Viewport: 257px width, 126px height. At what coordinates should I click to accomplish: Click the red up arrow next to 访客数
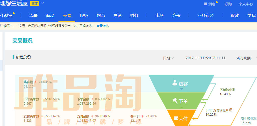click(x=36, y=82)
